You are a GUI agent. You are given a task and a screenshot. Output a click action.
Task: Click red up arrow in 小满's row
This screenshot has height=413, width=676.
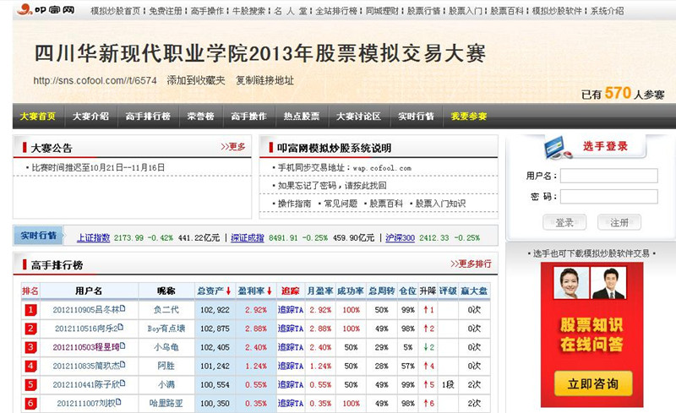point(426,385)
